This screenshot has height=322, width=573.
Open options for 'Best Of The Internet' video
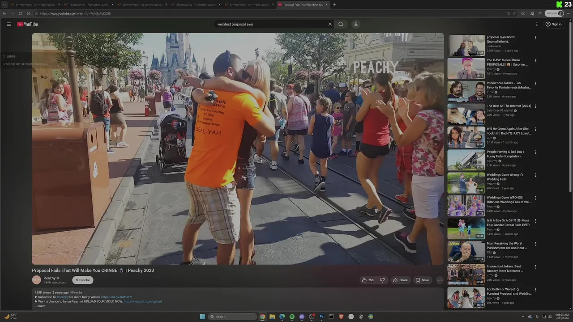click(535, 106)
